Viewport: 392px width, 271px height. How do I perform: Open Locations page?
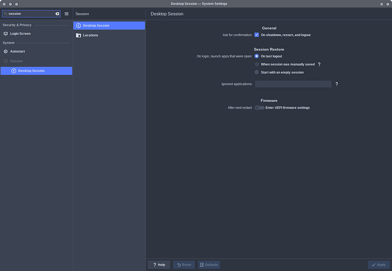[x=109, y=35]
